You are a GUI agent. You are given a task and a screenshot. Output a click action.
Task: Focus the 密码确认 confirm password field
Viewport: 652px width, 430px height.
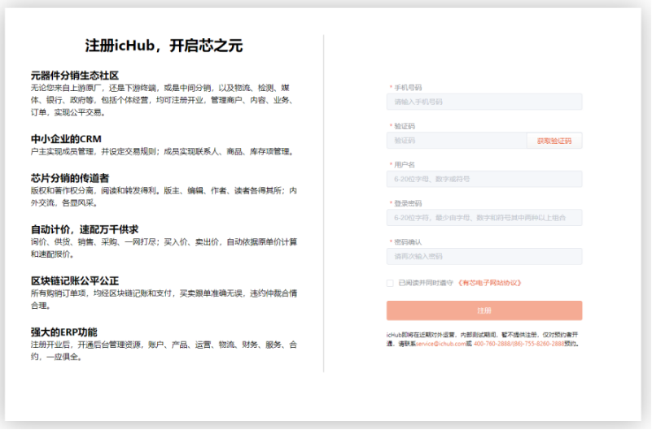coord(484,257)
